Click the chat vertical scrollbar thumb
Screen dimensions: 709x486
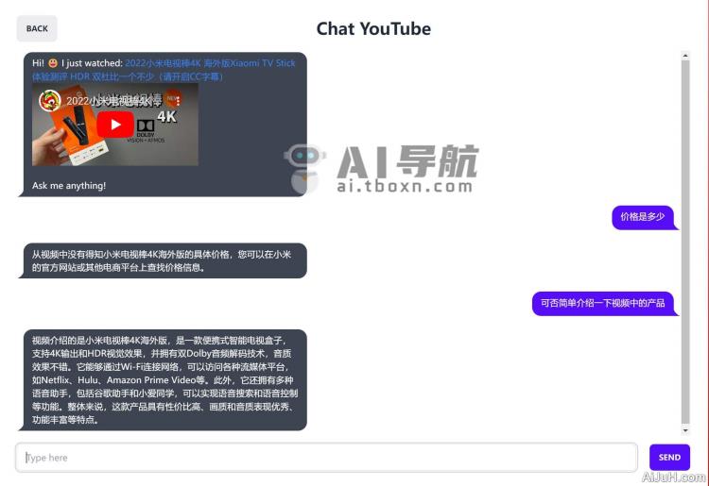coord(685,243)
